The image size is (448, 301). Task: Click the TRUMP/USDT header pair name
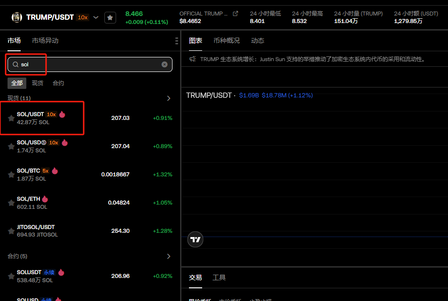tap(50, 17)
